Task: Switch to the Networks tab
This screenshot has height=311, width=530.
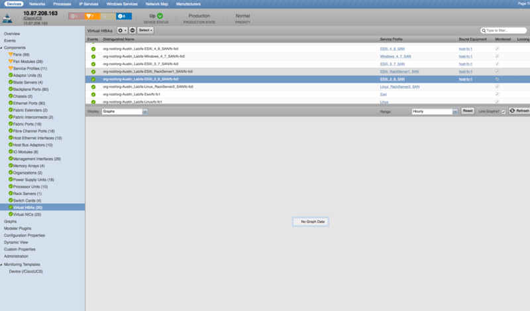Action: pos(37,4)
